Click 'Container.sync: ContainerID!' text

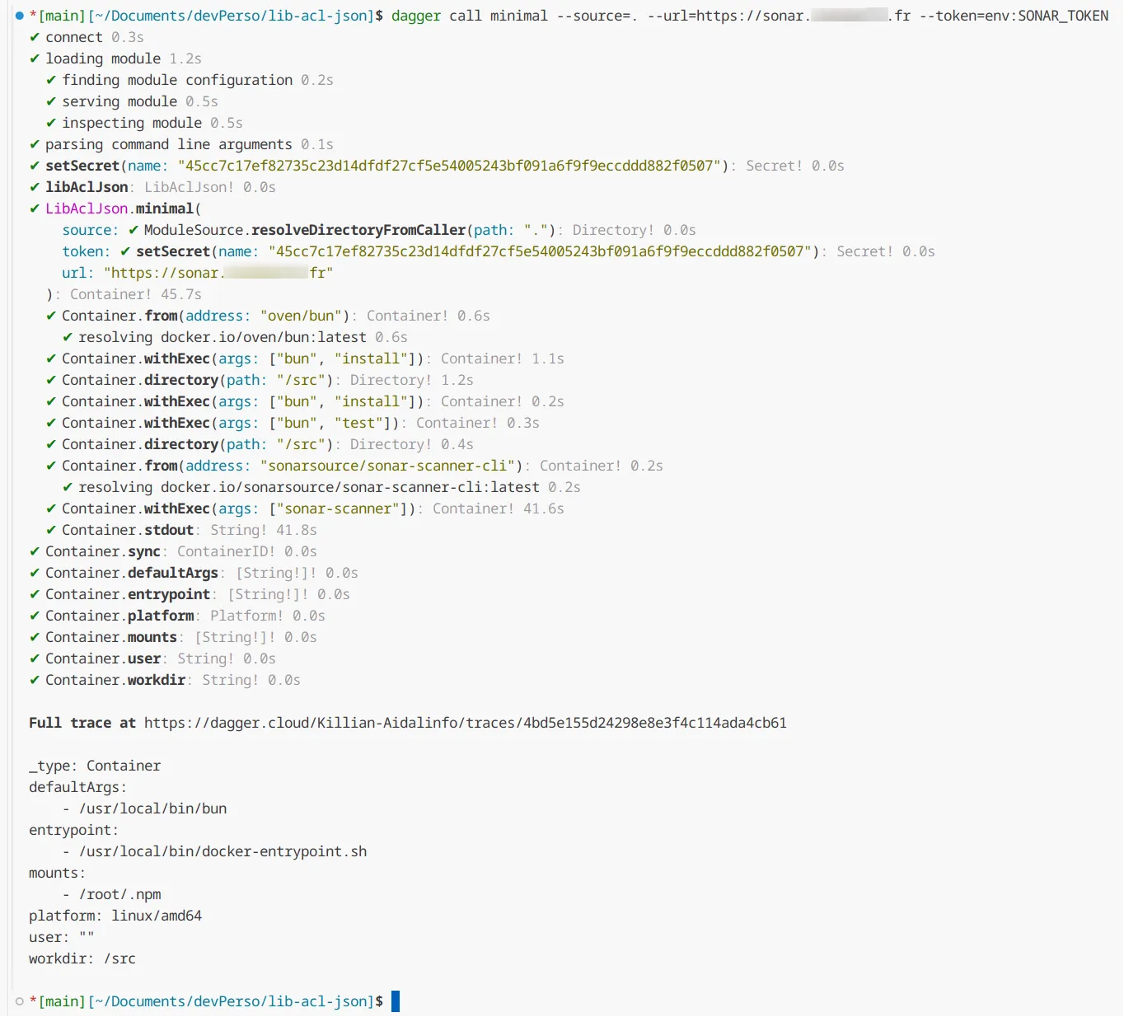[x=161, y=551]
